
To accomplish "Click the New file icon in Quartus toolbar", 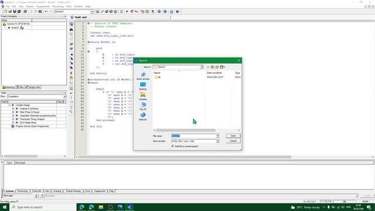I will point(6,12).
